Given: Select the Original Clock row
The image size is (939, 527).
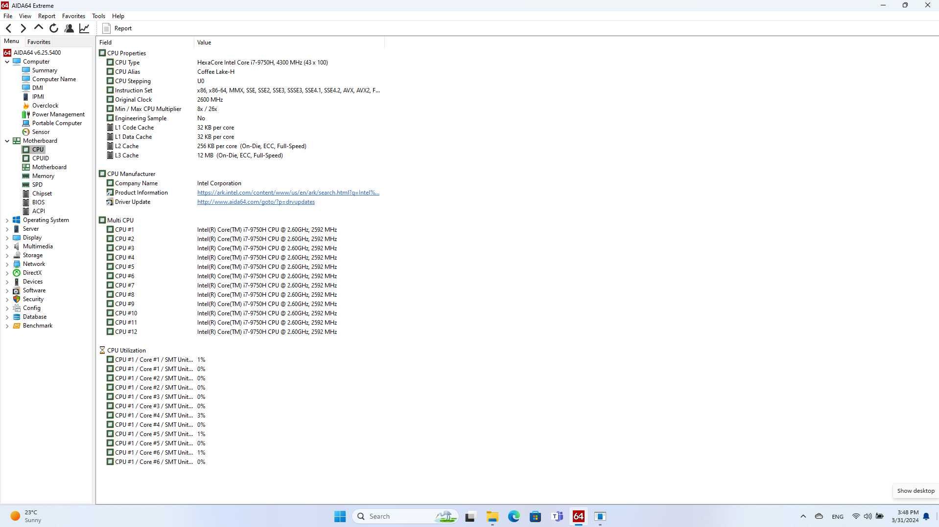Looking at the screenshot, I should 241,100.
